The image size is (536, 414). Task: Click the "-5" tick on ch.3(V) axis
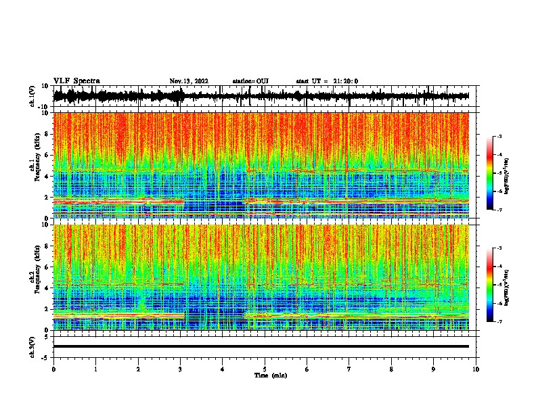coord(45,358)
